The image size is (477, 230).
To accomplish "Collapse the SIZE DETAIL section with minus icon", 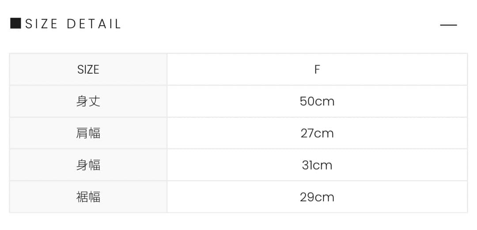I will point(448,25).
